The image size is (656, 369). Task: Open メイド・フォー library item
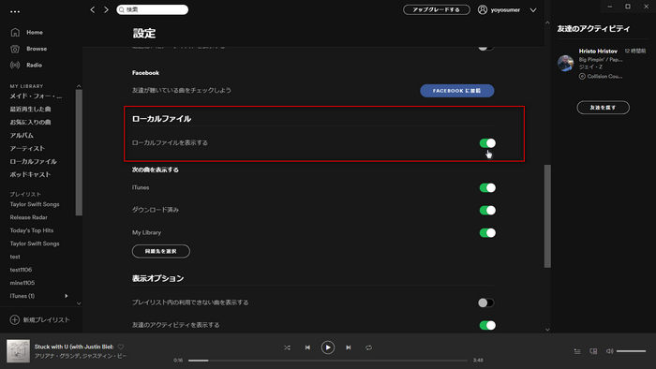tap(36, 96)
